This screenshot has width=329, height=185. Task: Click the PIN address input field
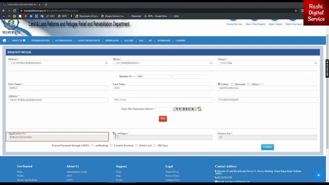[x=163, y=100]
